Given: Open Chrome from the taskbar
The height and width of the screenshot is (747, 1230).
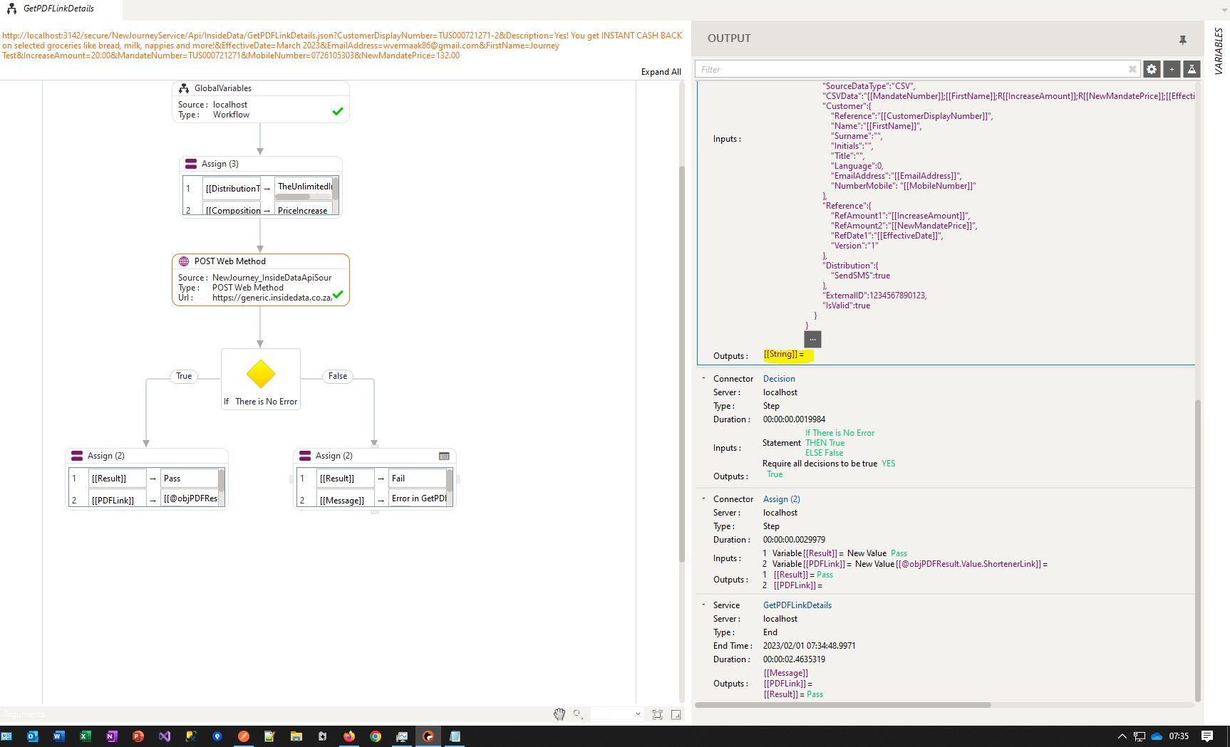Looking at the screenshot, I should pos(375,736).
